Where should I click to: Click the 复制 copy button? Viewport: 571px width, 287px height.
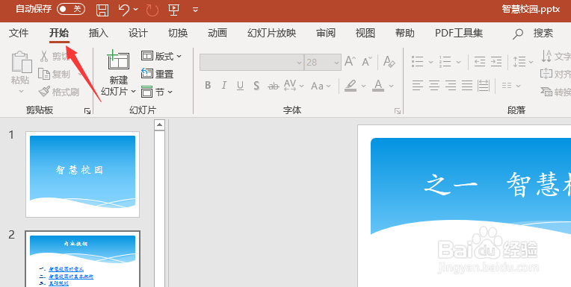coord(55,74)
